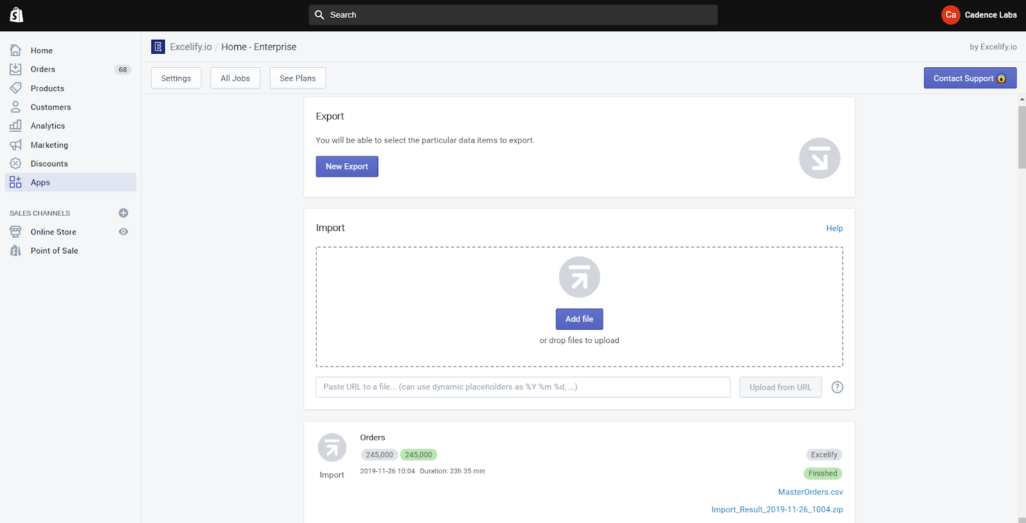Click the Point of Sale bag icon

pos(15,250)
